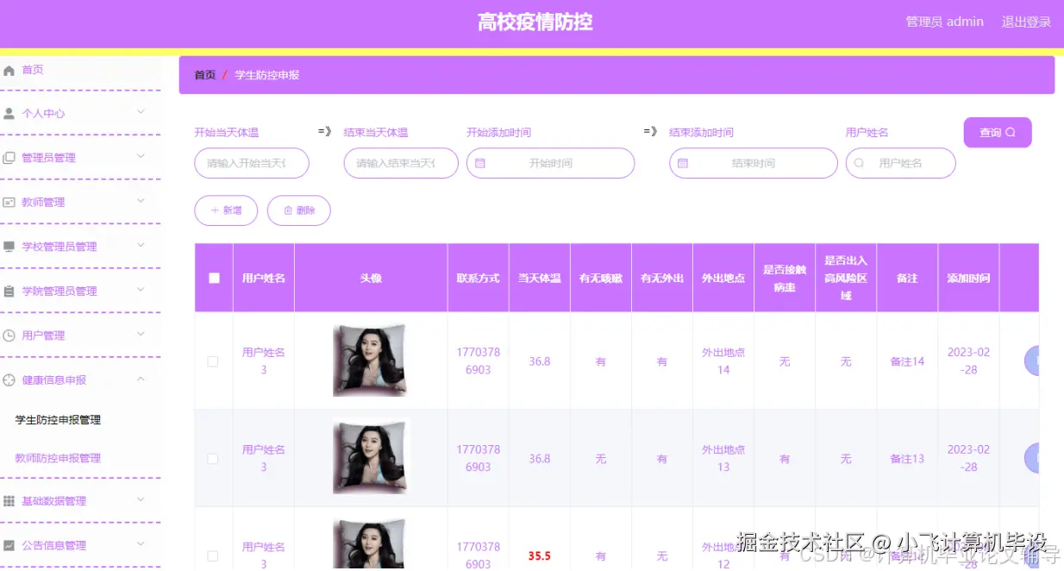Click the 是否出入高风险区域 column header

click(x=846, y=278)
